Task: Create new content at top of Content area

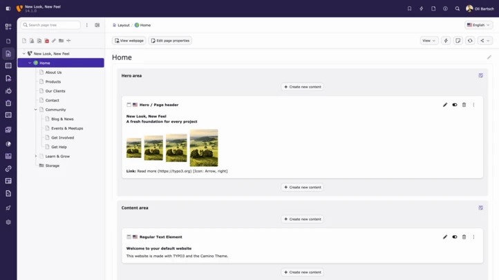Action: (302, 219)
